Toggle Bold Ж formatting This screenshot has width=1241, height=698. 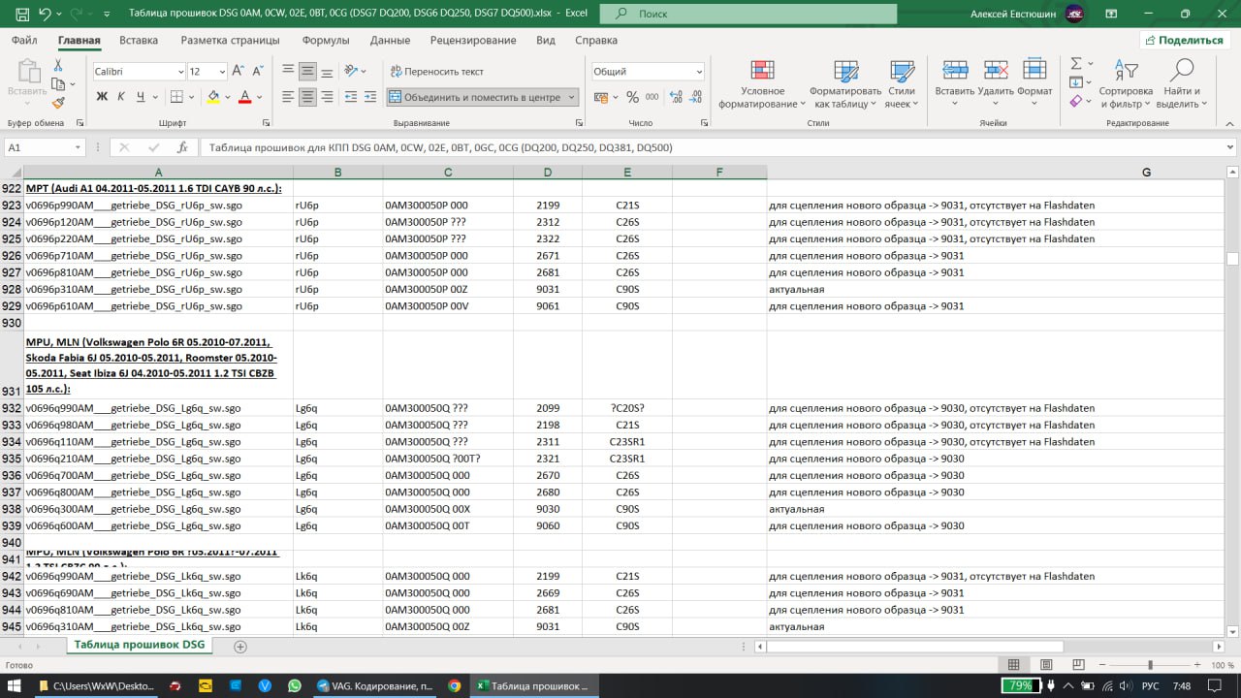[102, 97]
